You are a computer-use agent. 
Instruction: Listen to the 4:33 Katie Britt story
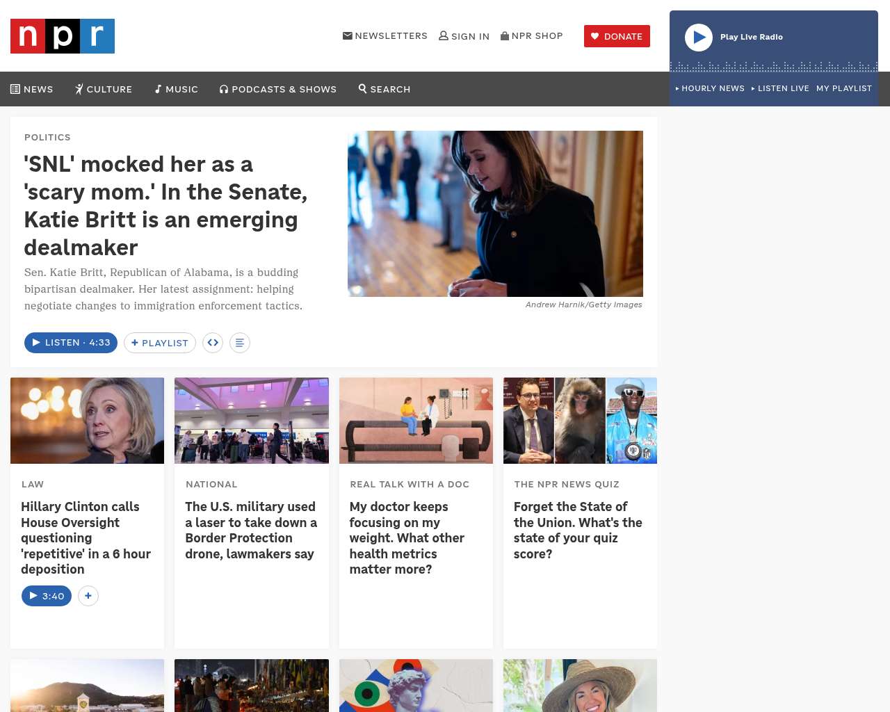click(x=71, y=343)
